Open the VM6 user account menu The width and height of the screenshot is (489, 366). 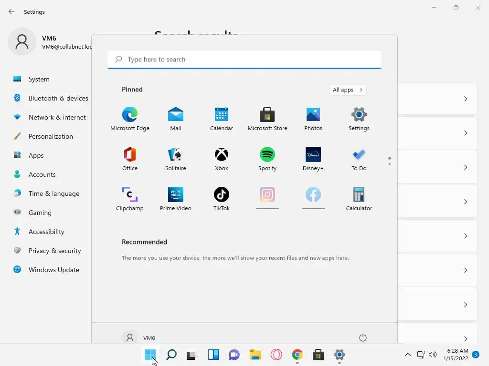coord(139,338)
